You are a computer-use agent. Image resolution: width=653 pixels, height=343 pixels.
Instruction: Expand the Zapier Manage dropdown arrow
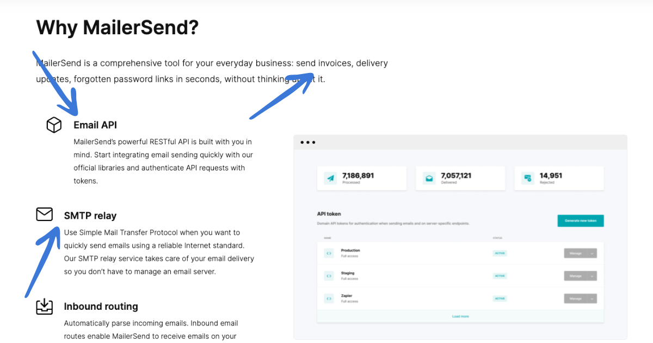(592, 298)
